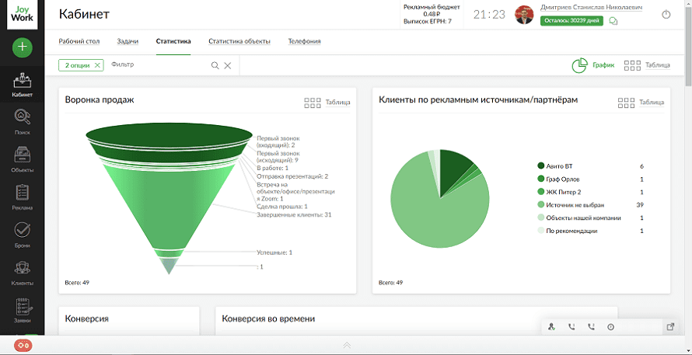This screenshot has height=355, width=692.
Task: Remove the '2 опции' filter chip
Action: click(97, 65)
